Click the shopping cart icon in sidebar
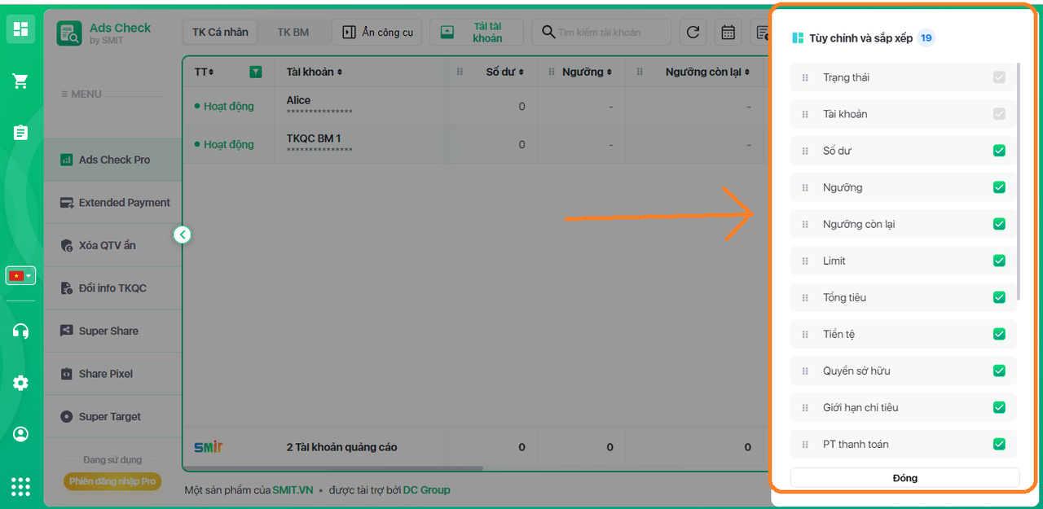This screenshot has height=509, width=1043. [x=20, y=81]
